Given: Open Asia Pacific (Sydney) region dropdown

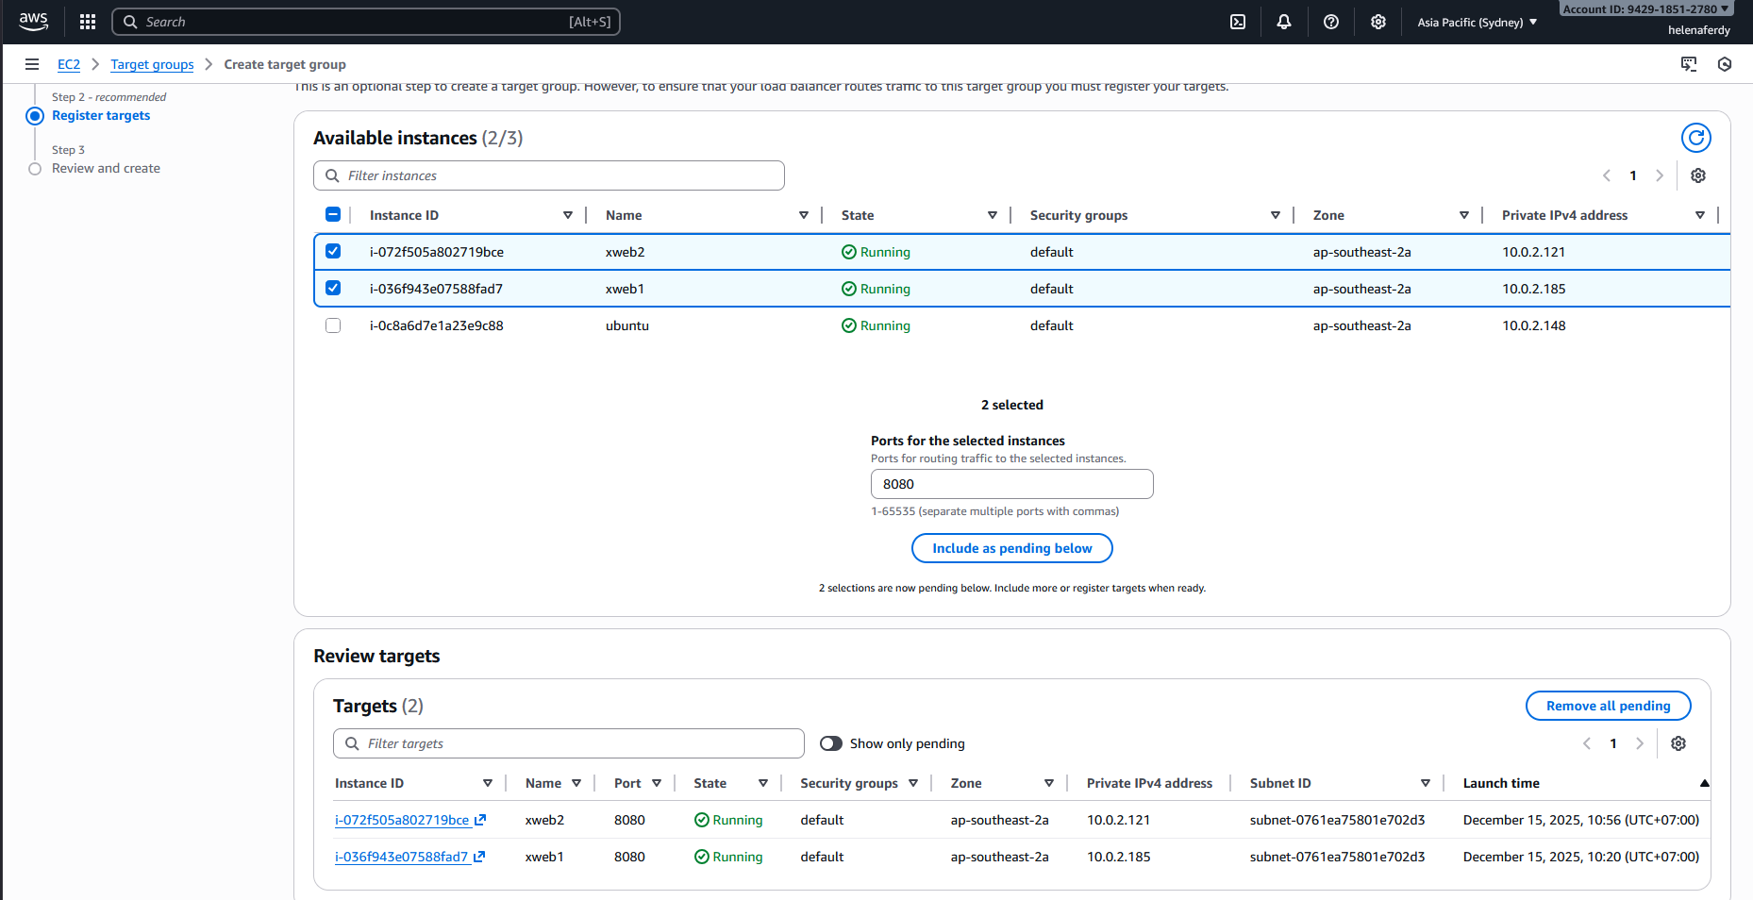Looking at the screenshot, I should pos(1477,22).
